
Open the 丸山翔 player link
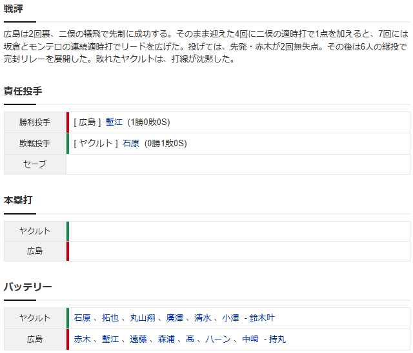coord(143,318)
